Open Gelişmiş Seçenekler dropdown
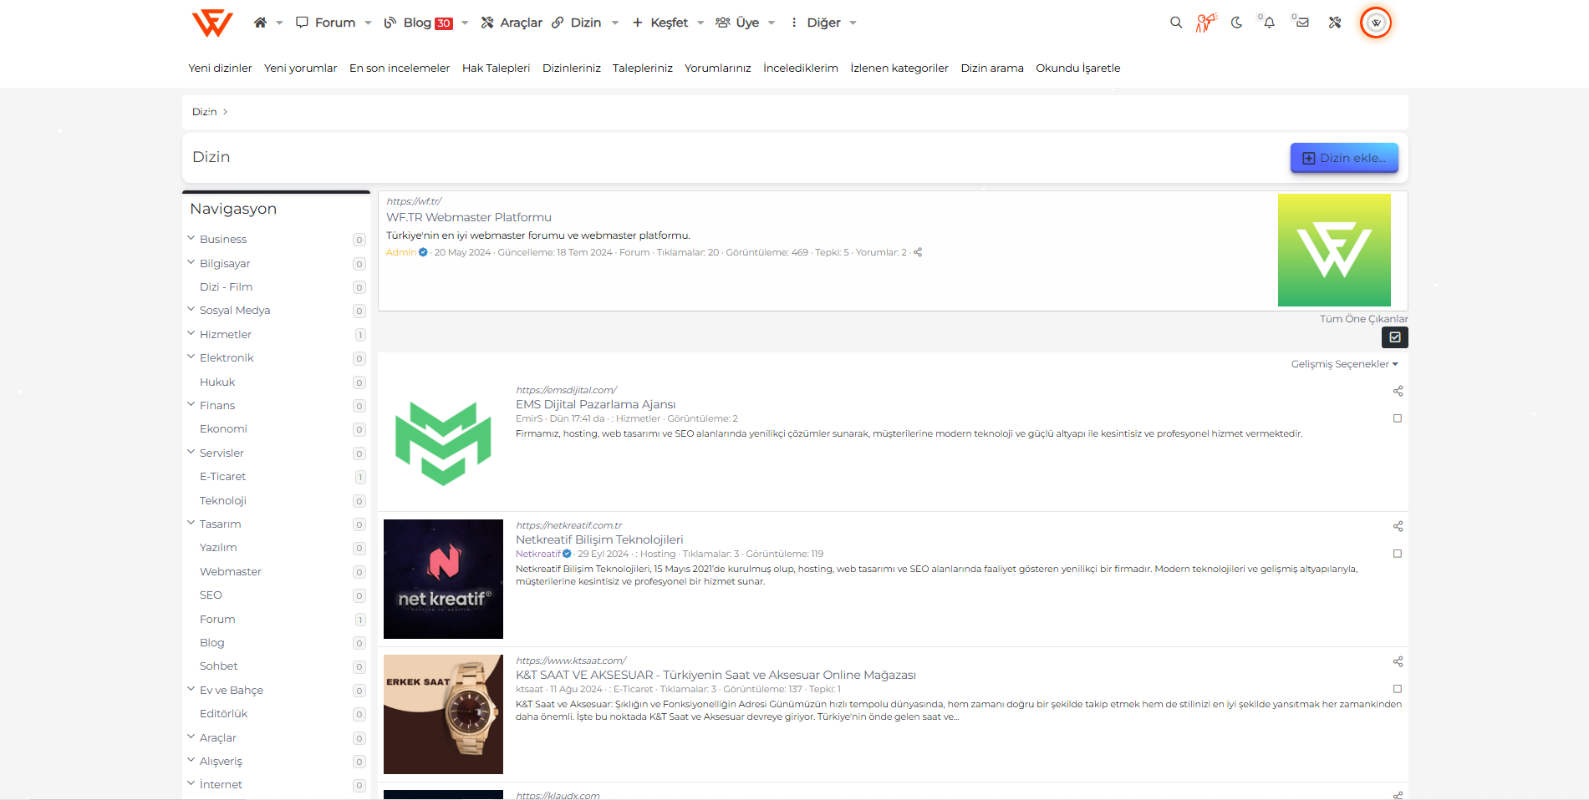This screenshot has width=1589, height=800. click(x=1344, y=364)
